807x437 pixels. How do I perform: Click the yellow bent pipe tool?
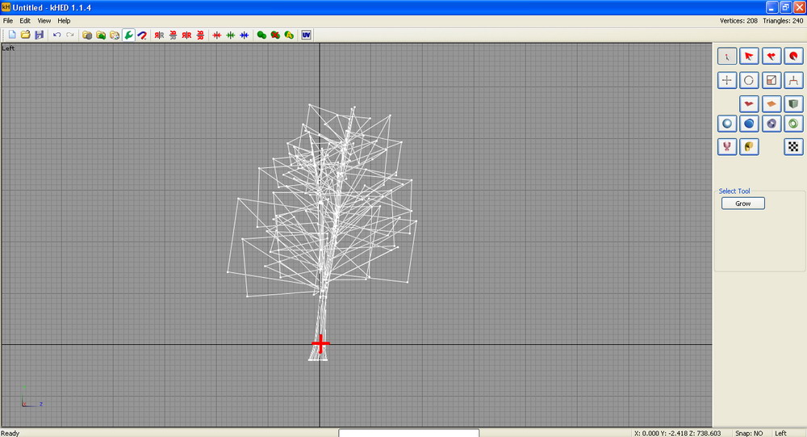pyautogui.click(x=749, y=147)
